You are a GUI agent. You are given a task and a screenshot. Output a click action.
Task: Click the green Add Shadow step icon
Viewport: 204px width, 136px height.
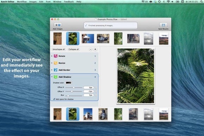pos(56,77)
